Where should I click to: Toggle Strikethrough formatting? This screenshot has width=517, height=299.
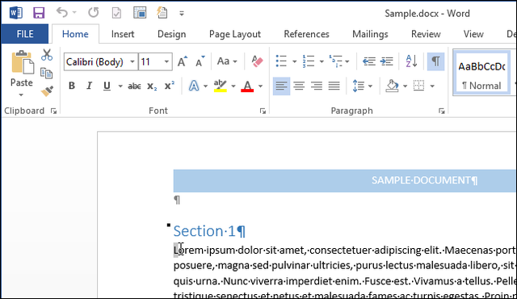coord(134,86)
